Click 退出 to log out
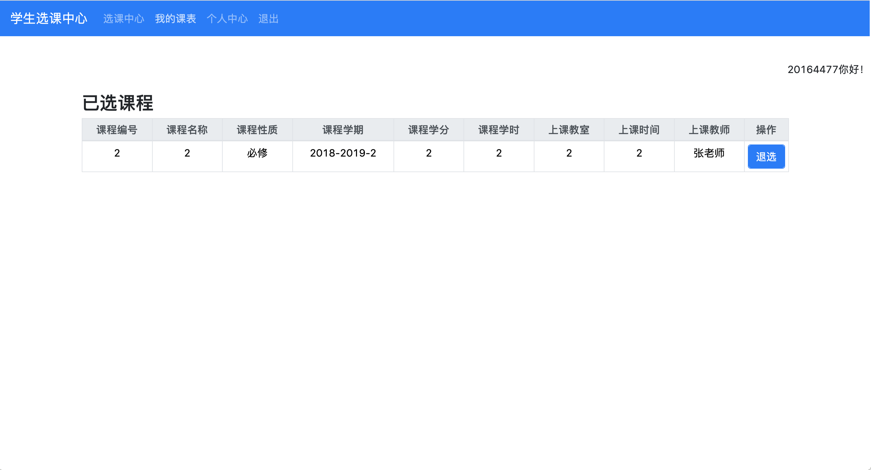The width and height of the screenshot is (871, 470). pos(268,18)
